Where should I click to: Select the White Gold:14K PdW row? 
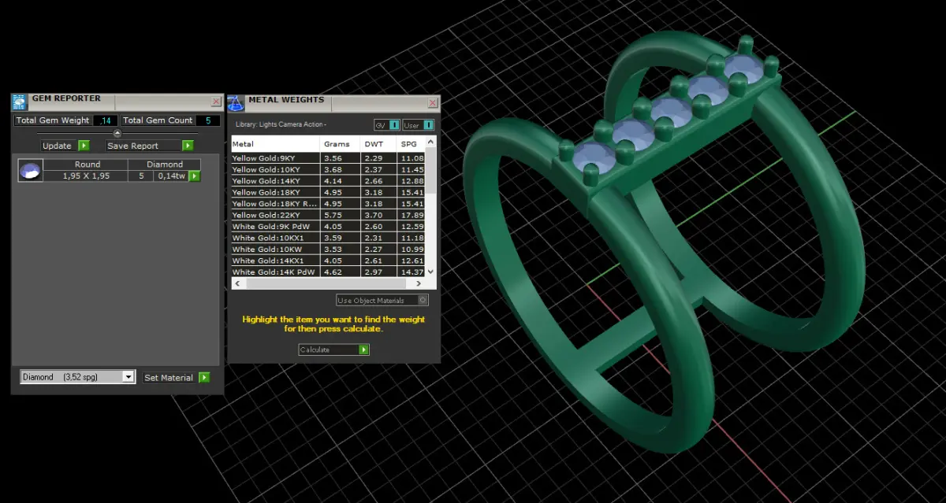[328, 272]
